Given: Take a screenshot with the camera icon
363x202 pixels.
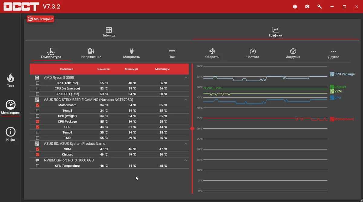Looking at the screenshot, I should pos(307,6).
